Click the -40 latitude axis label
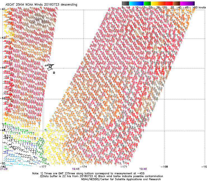Image resolution: width=207 pixels, height=181 pixels. [3, 9]
